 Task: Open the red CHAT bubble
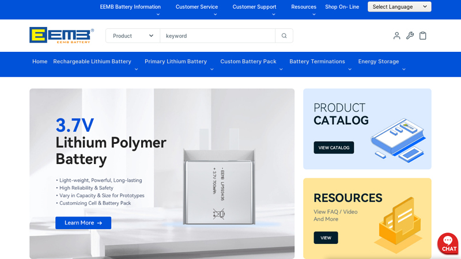coord(448,243)
